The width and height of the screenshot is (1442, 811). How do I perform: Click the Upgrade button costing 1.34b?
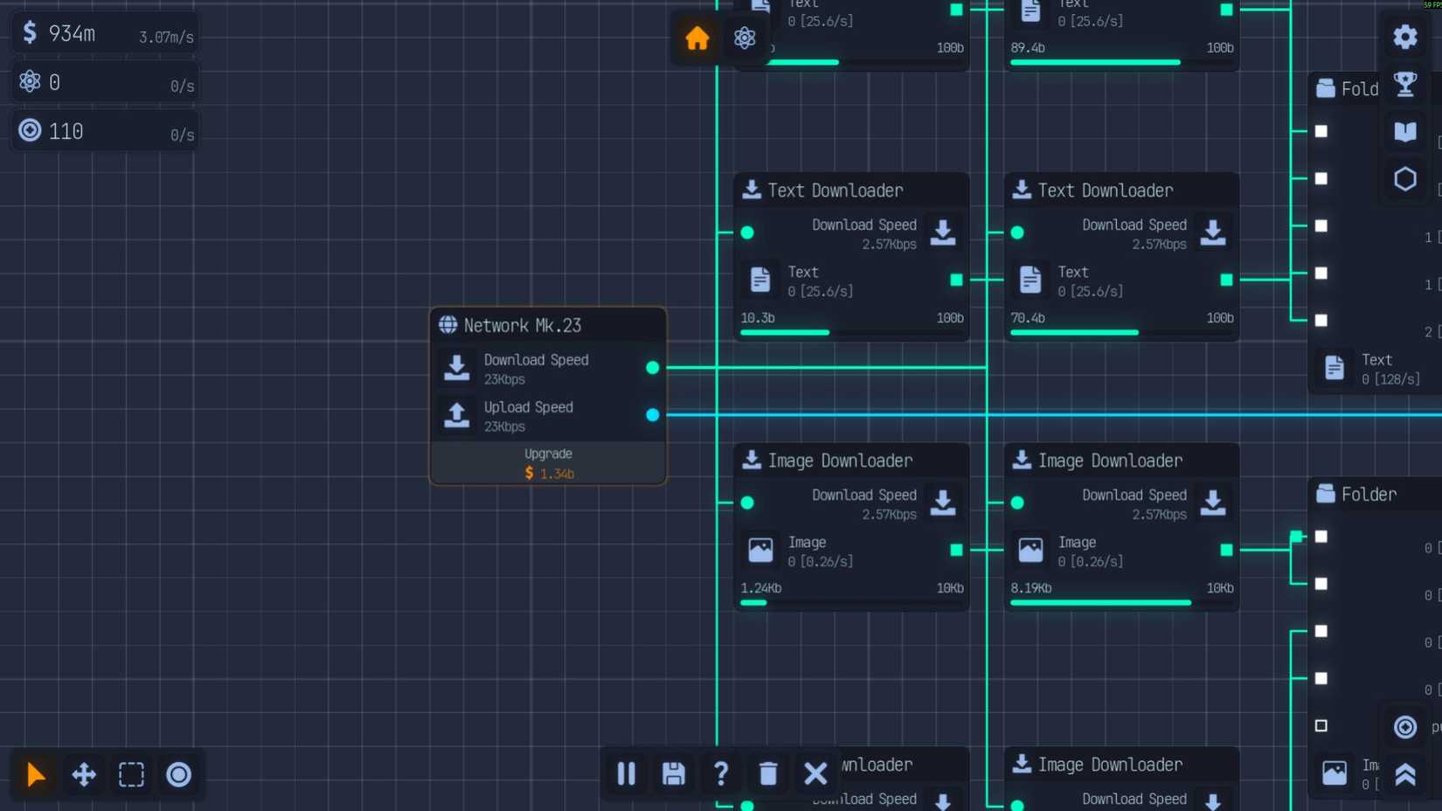pyautogui.click(x=548, y=464)
